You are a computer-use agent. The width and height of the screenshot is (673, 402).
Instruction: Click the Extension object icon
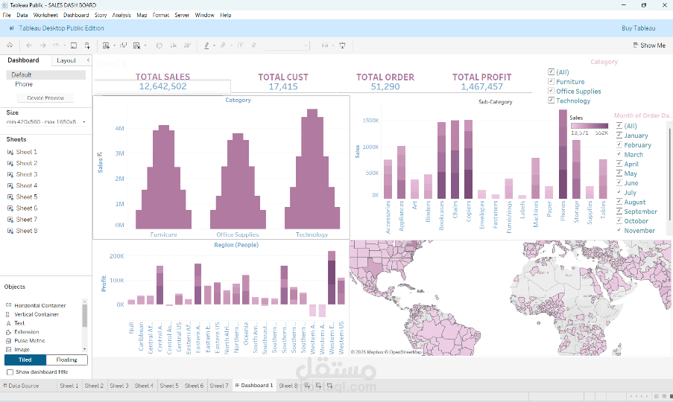(8, 332)
